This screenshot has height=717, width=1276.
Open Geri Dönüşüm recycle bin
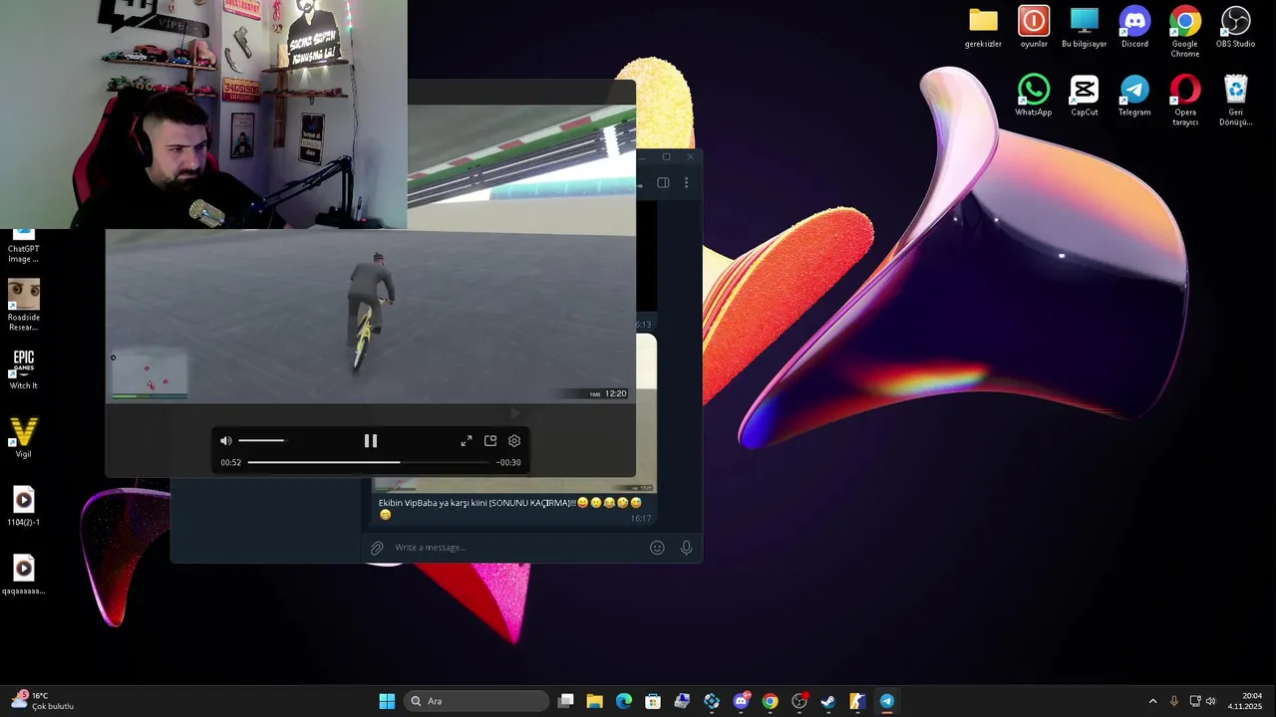coord(1235,101)
